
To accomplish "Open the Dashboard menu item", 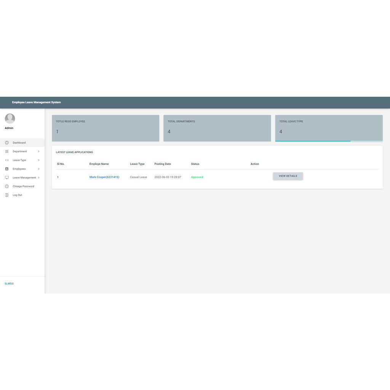I will point(19,143).
